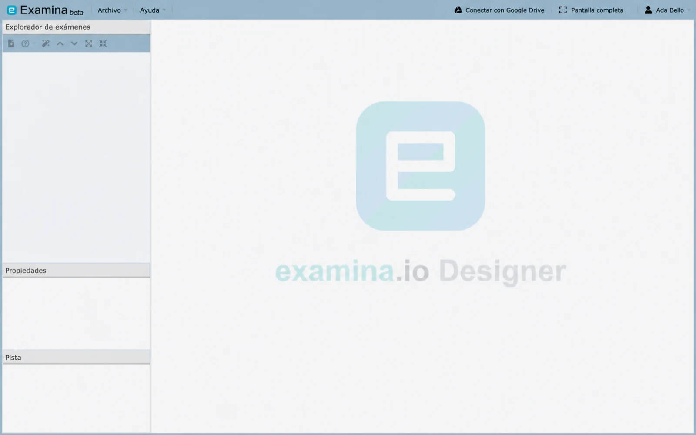Click the user profile silhouette icon
This screenshot has height=435, width=696.
pyautogui.click(x=648, y=10)
